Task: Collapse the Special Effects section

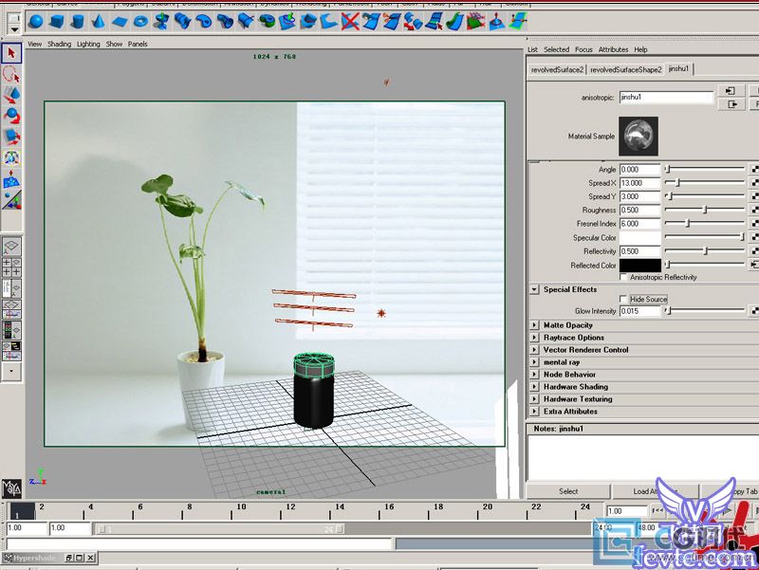Action: [x=534, y=289]
